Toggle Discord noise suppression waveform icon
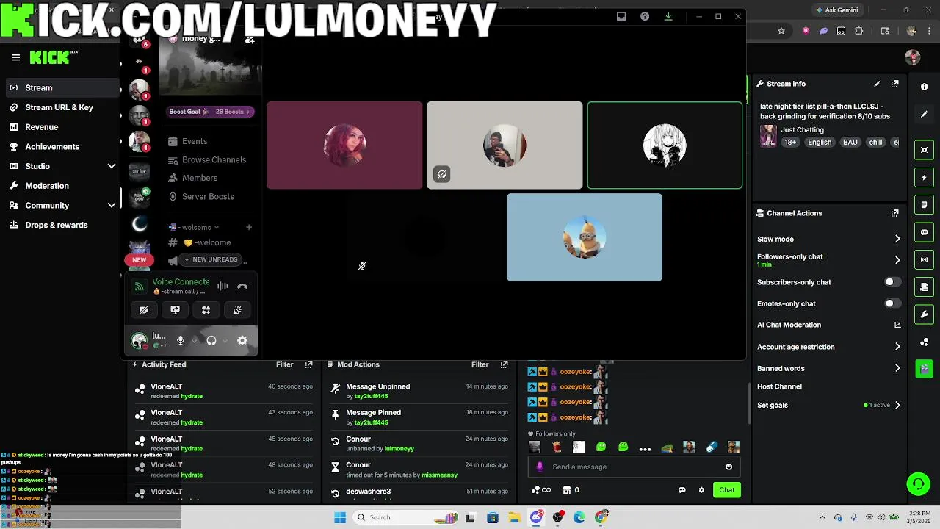Viewport: 940px width, 529px height. point(223,286)
